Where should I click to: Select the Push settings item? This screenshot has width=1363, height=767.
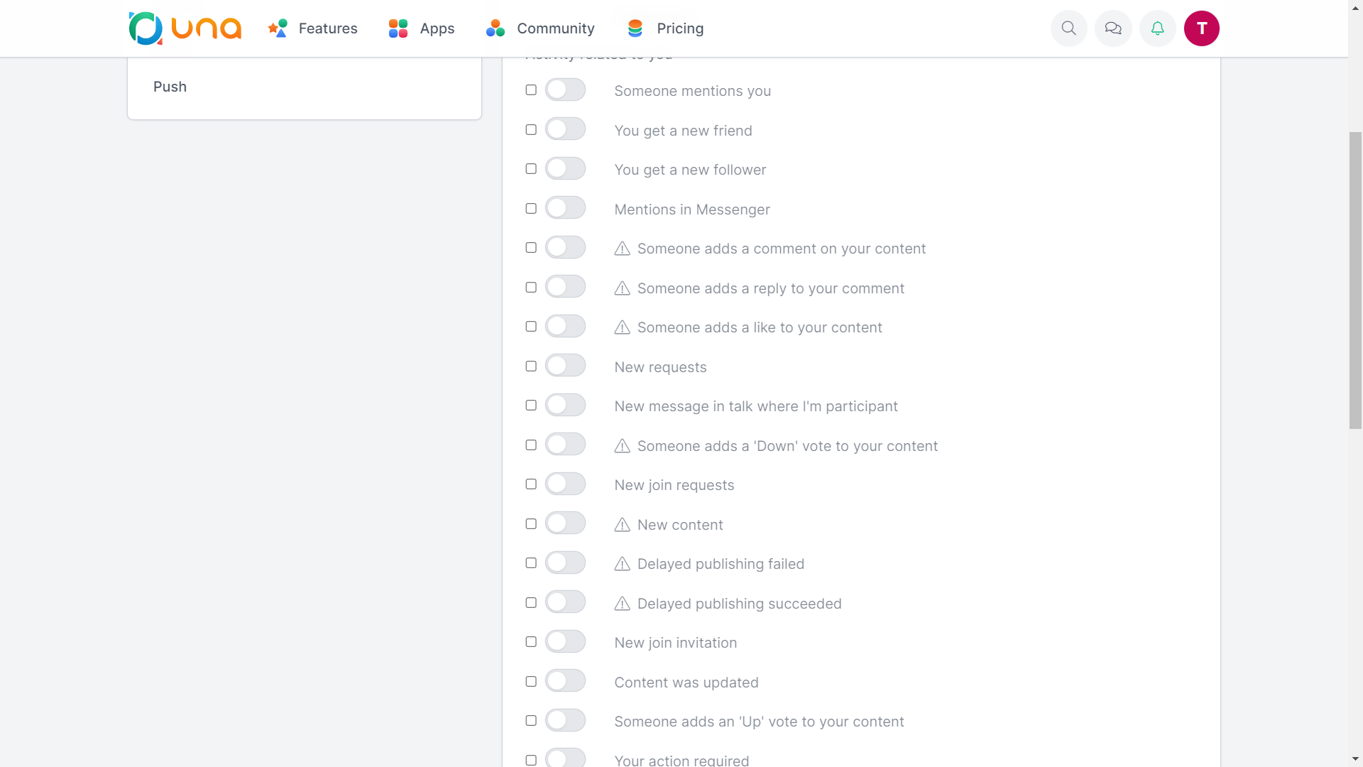click(x=170, y=87)
